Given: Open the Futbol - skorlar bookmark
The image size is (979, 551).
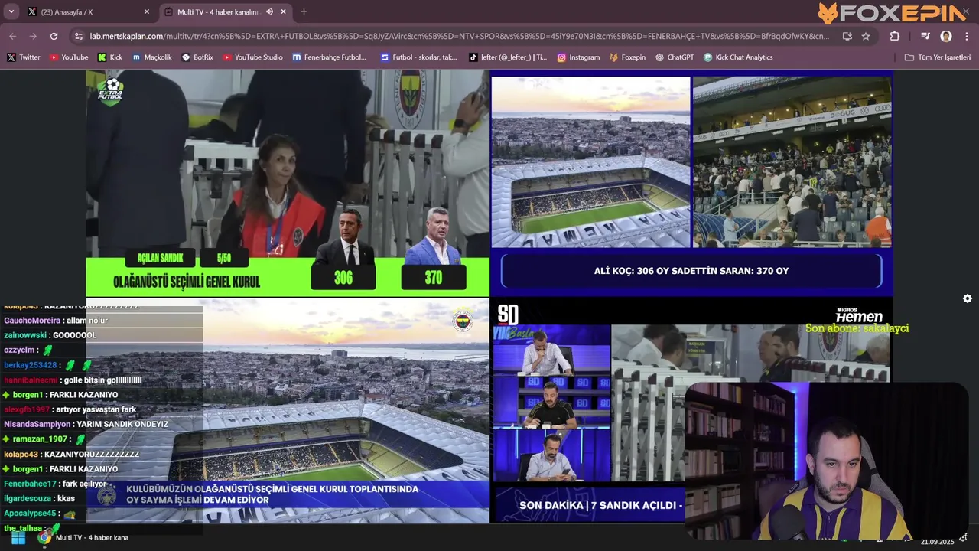Looking at the screenshot, I should point(418,57).
